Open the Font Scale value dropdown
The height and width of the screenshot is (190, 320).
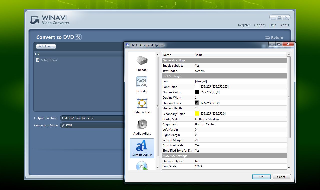tap(240, 166)
